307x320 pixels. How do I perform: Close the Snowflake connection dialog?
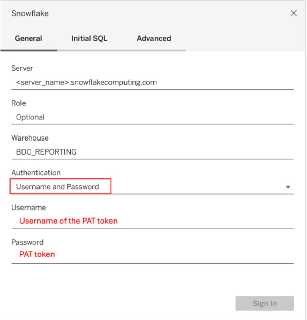(294, 13)
